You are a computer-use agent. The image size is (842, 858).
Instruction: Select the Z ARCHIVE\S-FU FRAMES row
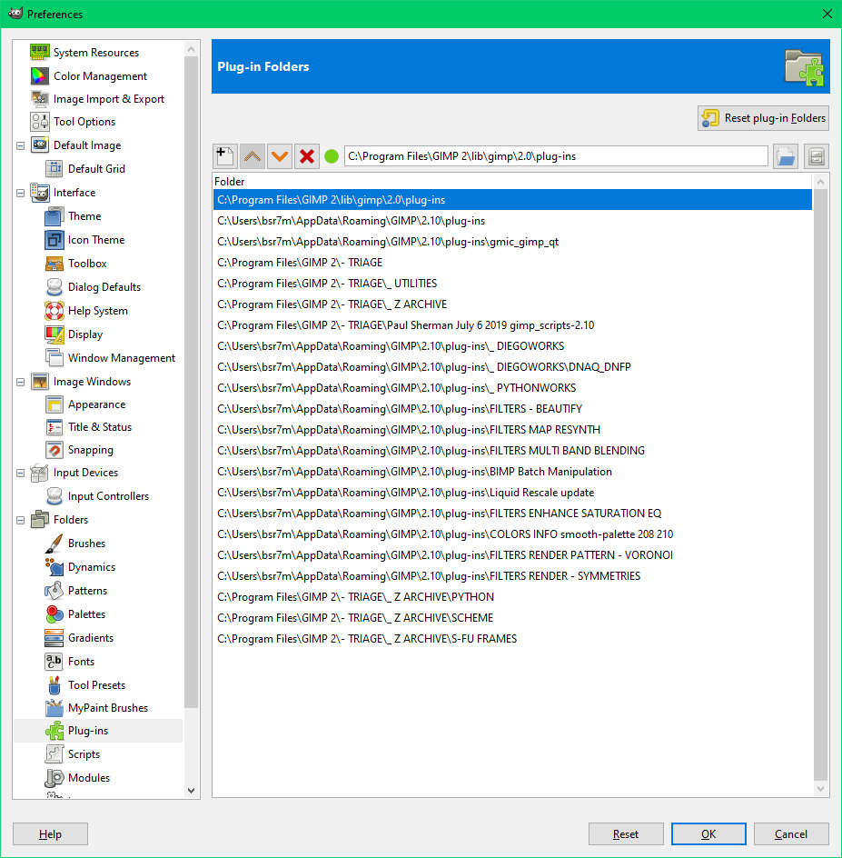512,639
